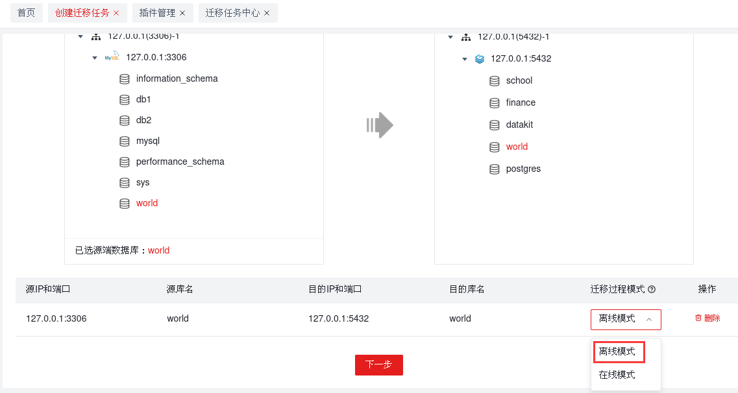Collapse the 127.0.0.1:3306 tree node
The image size is (738, 393).
coord(95,57)
